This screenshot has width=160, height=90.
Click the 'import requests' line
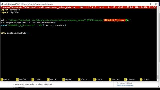tap(10, 10)
